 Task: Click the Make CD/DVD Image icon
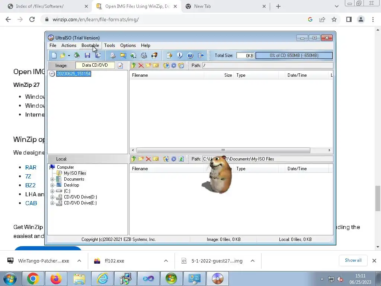tap(112, 55)
